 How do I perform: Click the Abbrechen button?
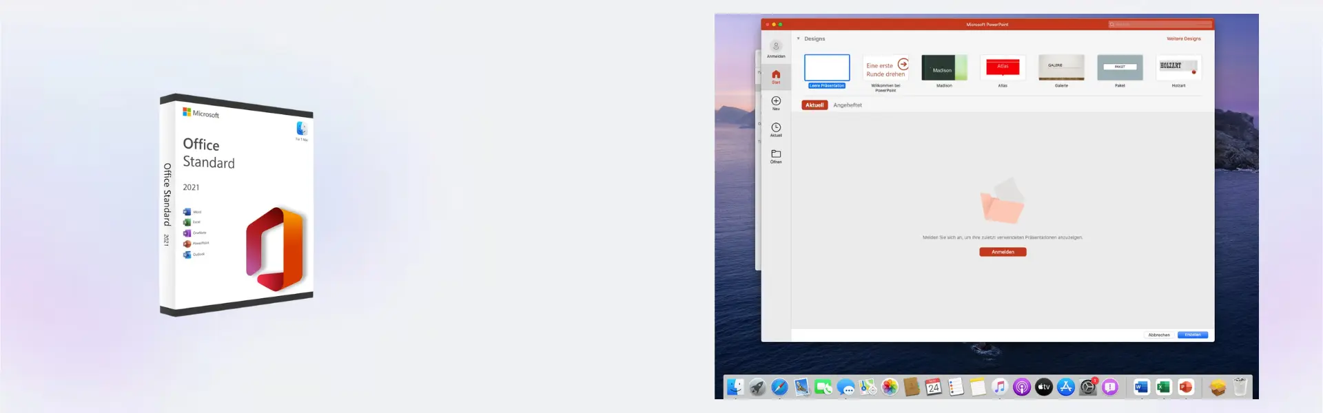(x=1159, y=335)
